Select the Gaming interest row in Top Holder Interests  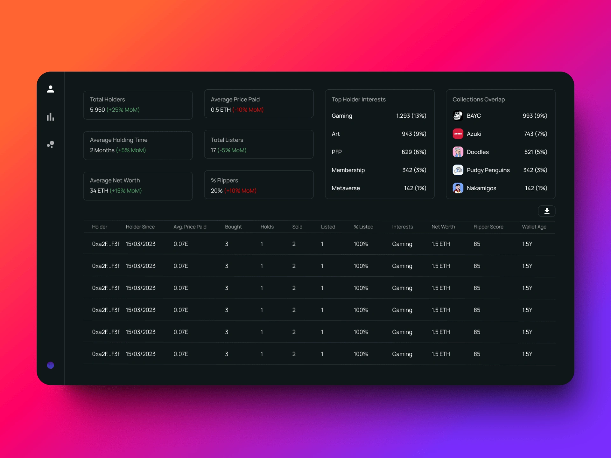coord(379,116)
